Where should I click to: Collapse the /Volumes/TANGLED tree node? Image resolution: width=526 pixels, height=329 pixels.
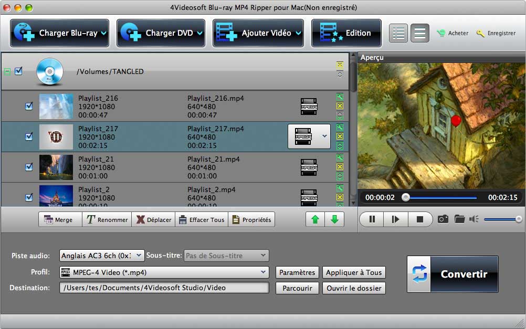click(x=7, y=71)
